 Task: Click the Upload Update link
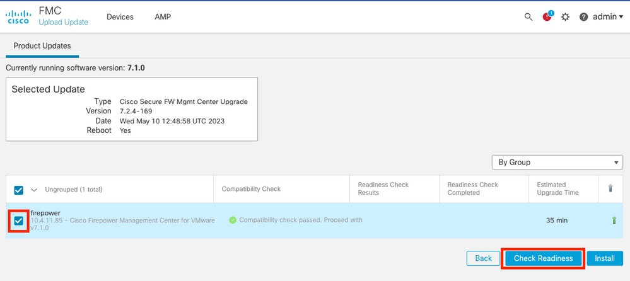tap(64, 22)
